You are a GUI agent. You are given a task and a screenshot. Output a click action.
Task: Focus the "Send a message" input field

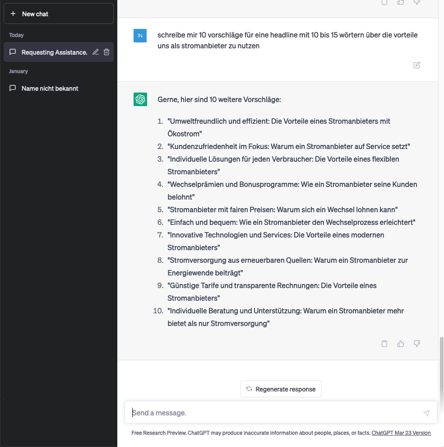tap(275, 413)
